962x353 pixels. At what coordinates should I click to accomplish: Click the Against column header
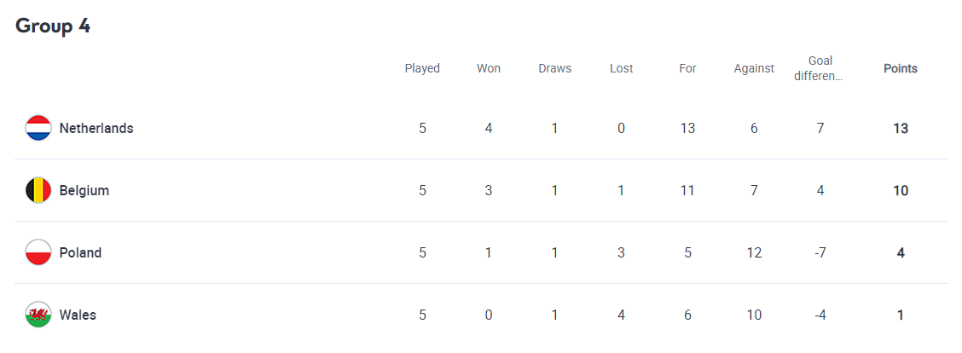pyautogui.click(x=754, y=68)
